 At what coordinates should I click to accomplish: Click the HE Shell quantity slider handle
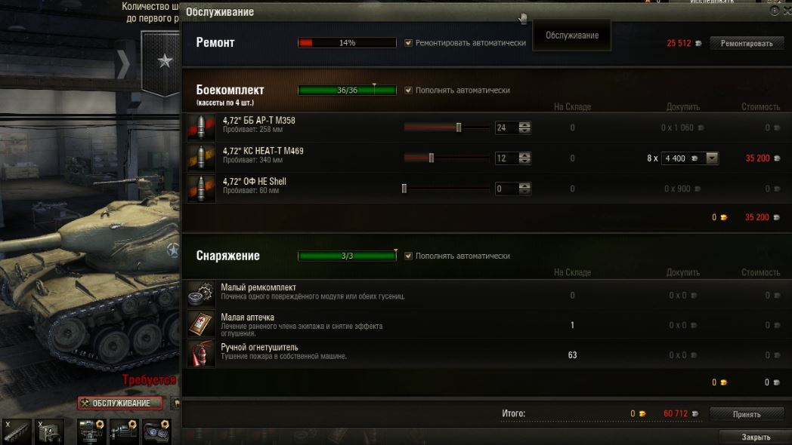pyautogui.click(x=404, y=189)
